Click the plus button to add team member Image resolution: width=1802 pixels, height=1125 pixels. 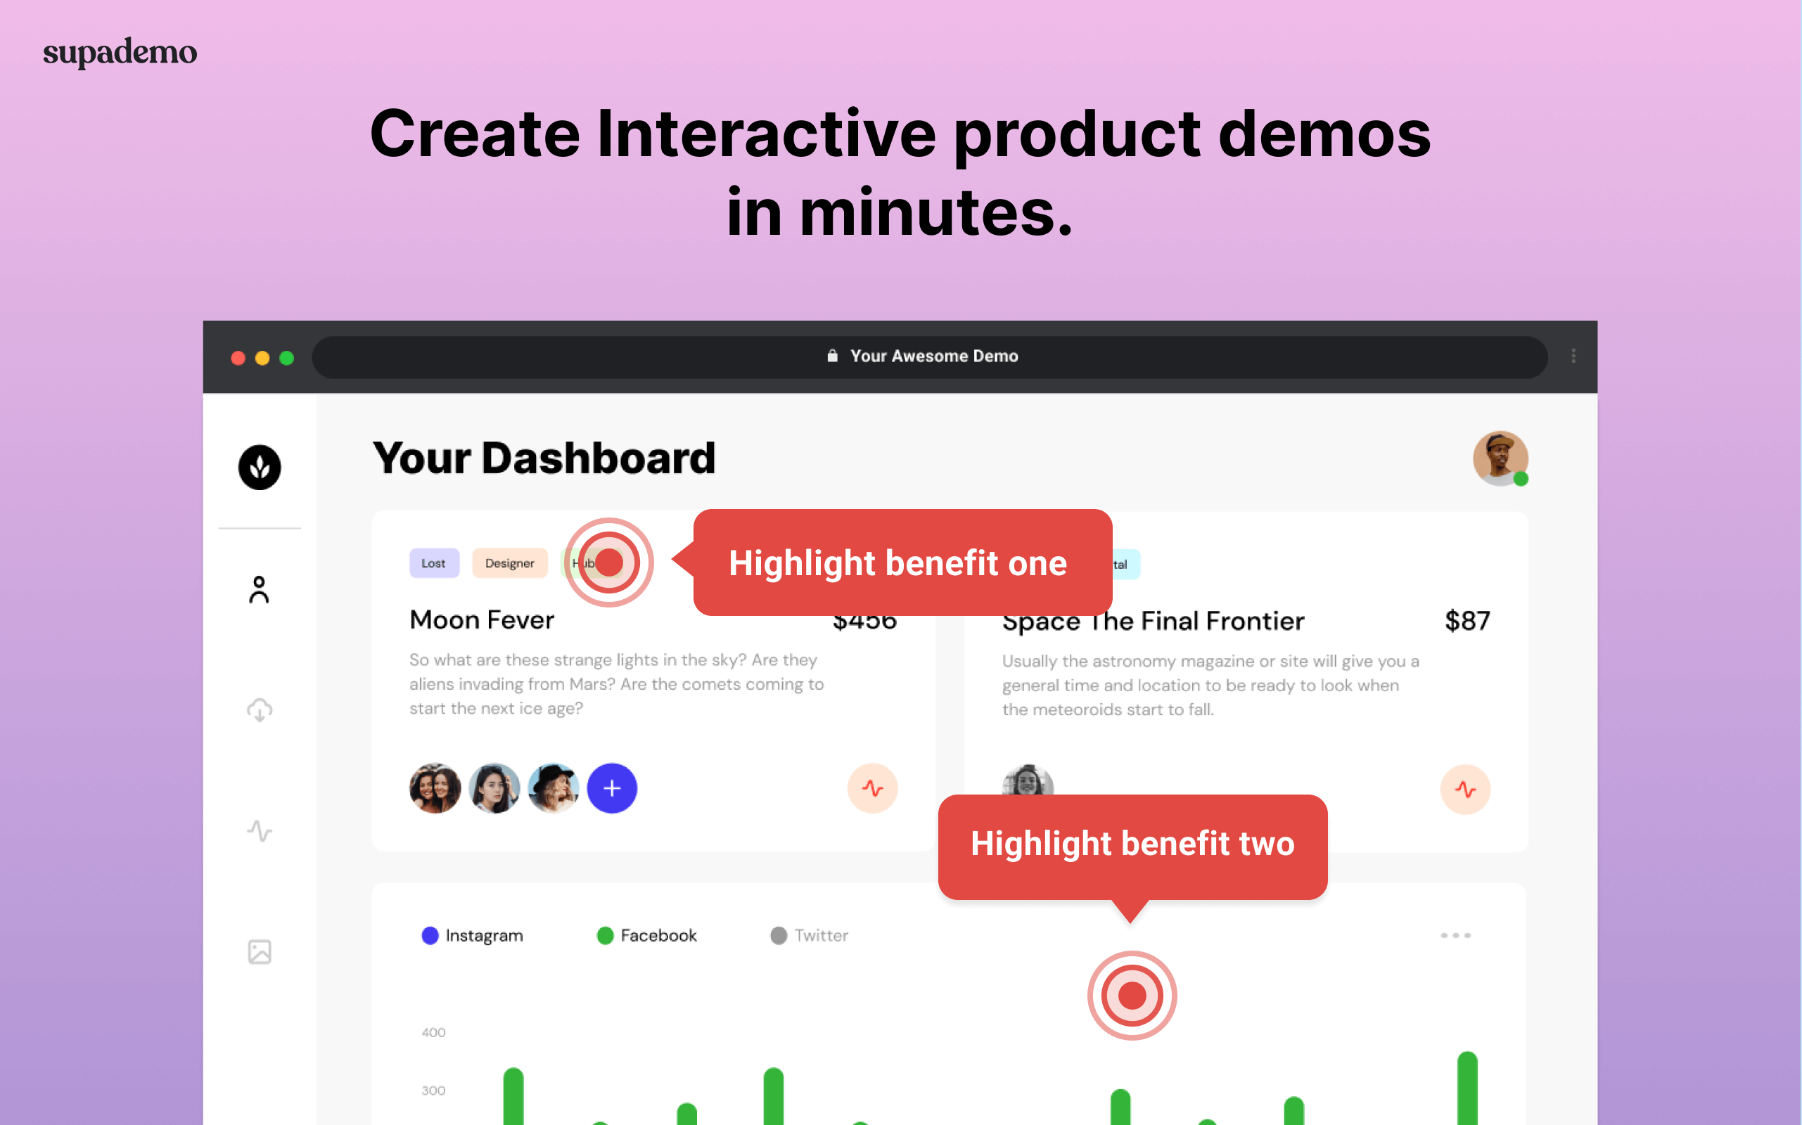[x=612, y=788]
